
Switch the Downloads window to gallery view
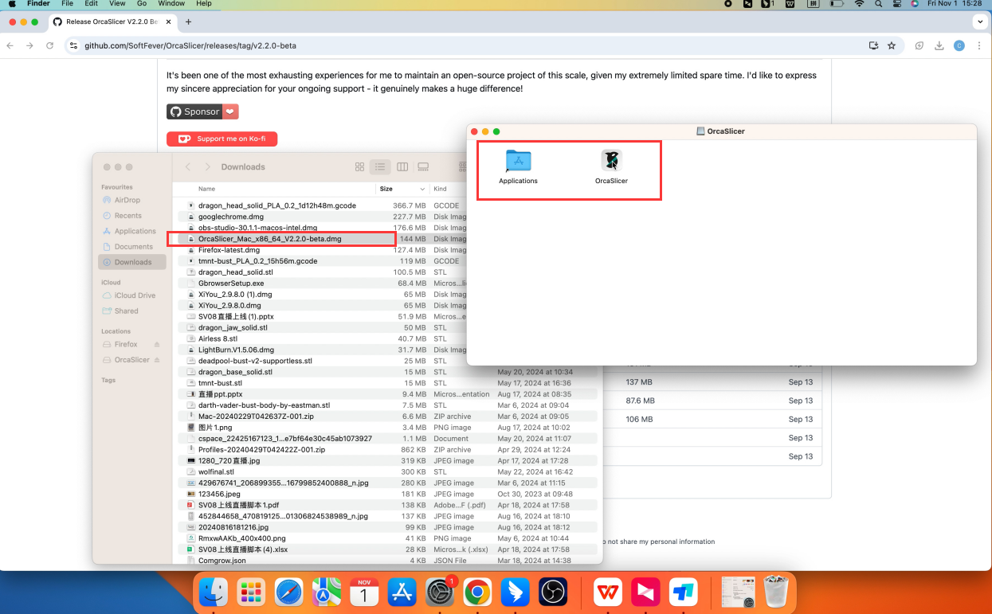coord(423,166)
